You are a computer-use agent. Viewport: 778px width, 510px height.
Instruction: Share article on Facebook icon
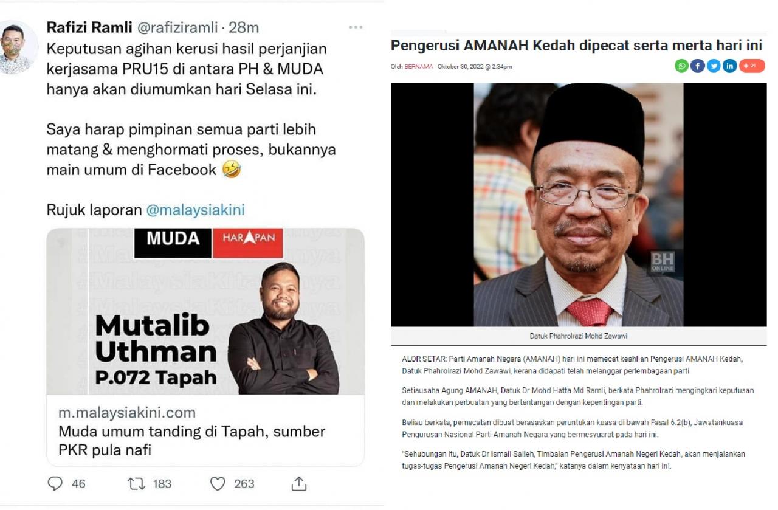[698, 66]
